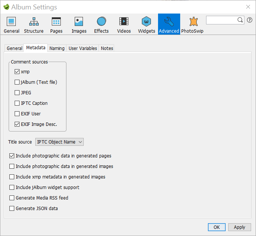Open the General settings icon

pos(12,25)
